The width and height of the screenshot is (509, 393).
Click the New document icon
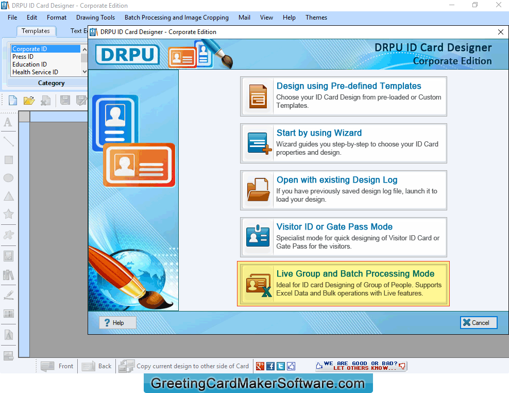pyautogui.click(x=13, y=101)
